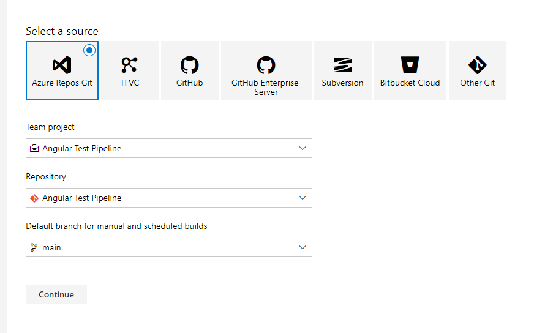Expand the Default branch dropdown chevron
553x333 pixels.
(x=302, y=247)
